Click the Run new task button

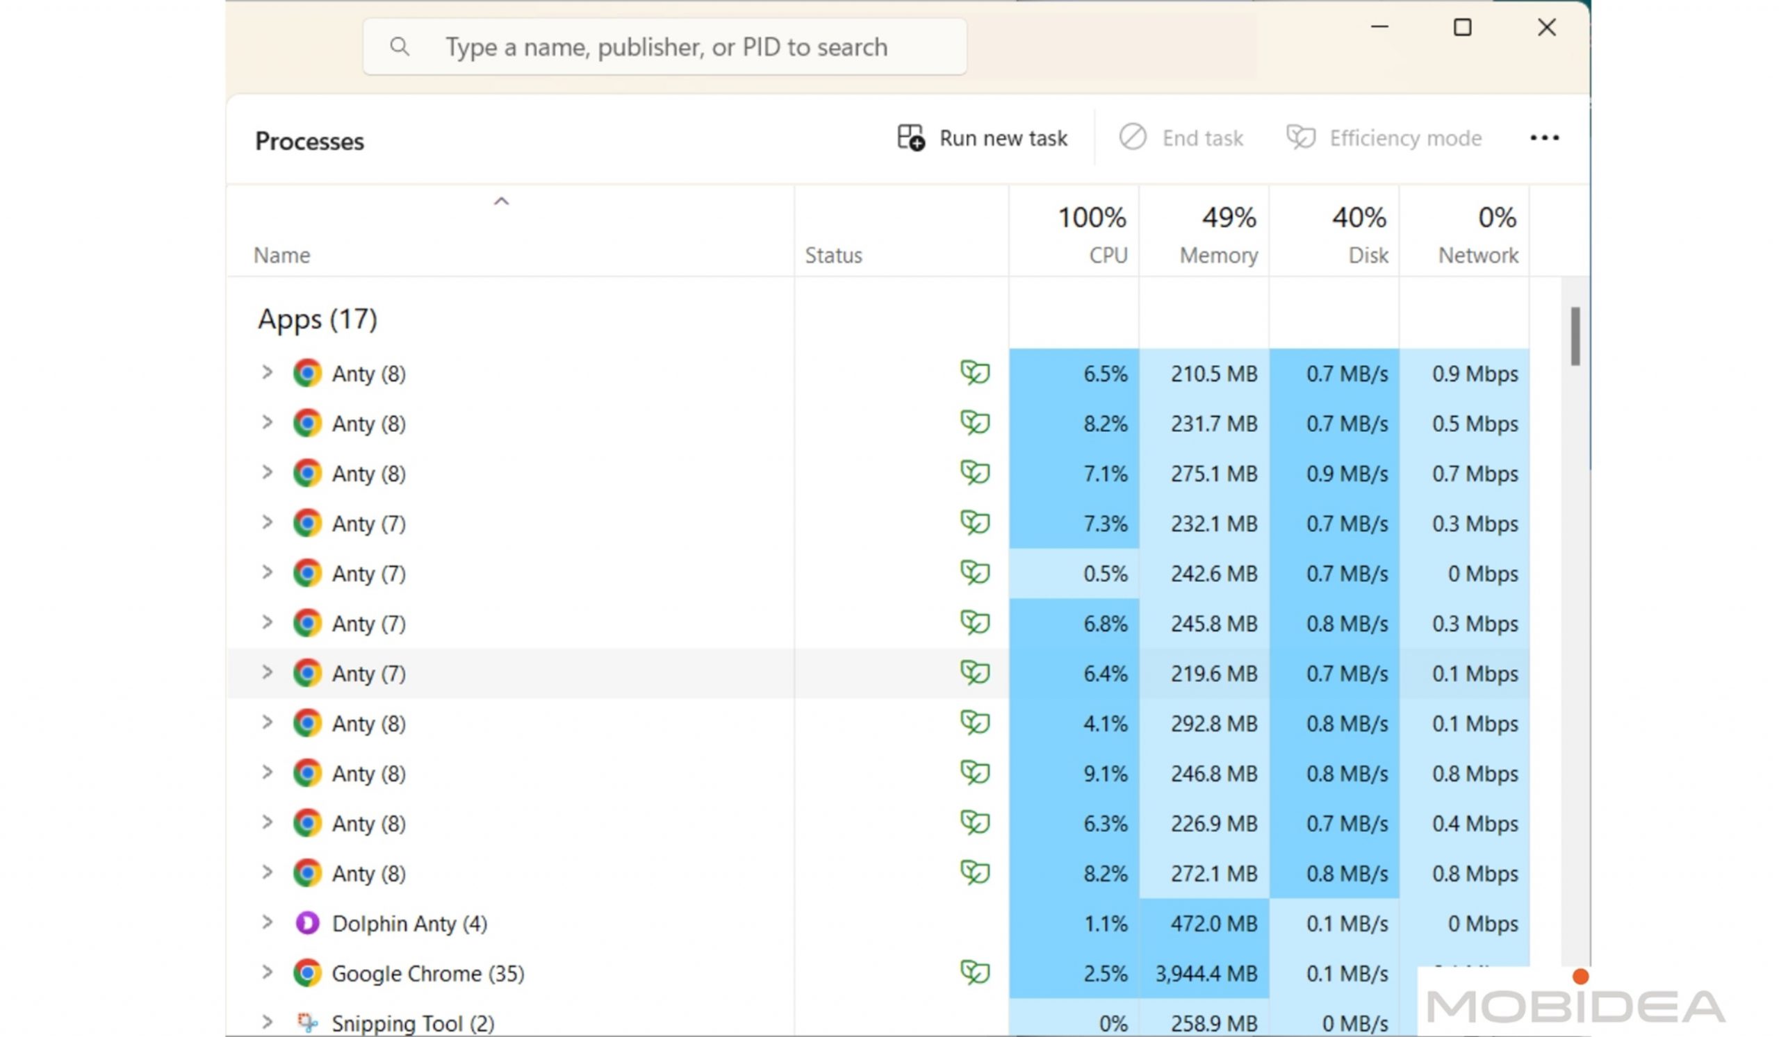click(x=982, y=138)
